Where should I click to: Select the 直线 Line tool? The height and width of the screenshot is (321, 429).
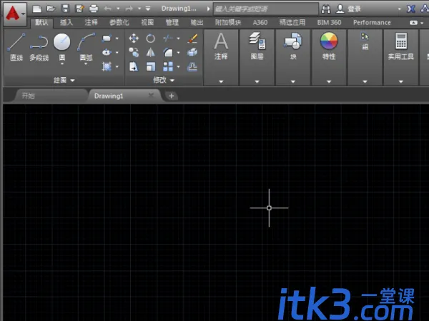coord(16,47)
